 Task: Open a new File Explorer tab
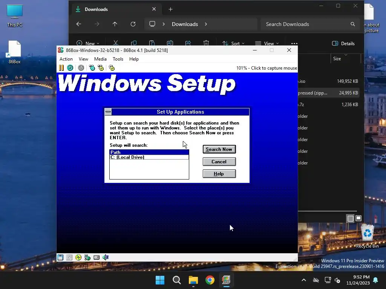pos(171,9)
